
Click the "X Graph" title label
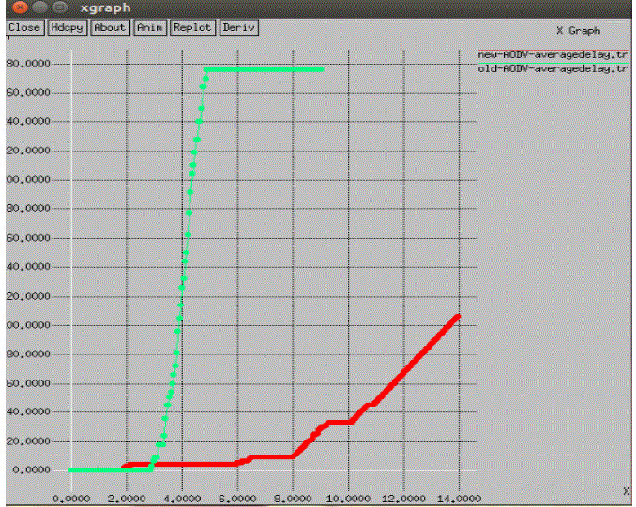pyautogui.click(x=578, y=31)
